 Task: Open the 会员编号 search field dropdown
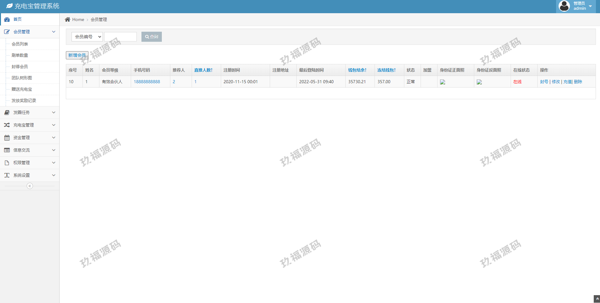pos(87,37)
